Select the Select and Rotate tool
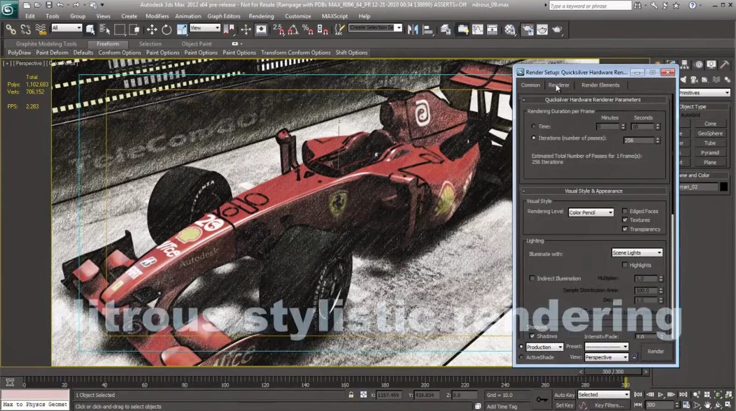Screen dimensions: 736x411 click(167, 29)
